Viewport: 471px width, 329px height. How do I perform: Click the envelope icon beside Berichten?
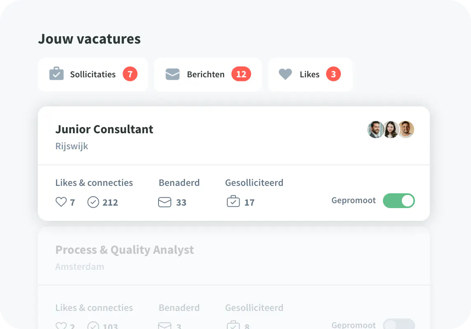click(x=173, y=74)
